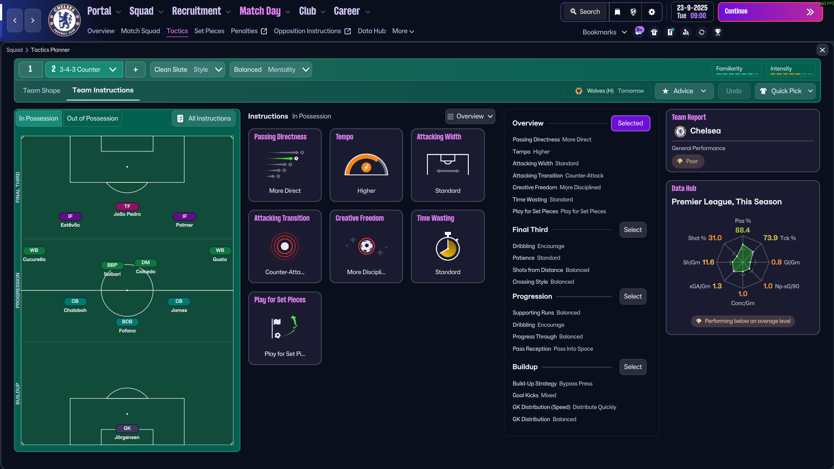Viewport: 834px width, 469px height.
Task: Open the Play for Set Pieces card
Action: pos(285,328)
